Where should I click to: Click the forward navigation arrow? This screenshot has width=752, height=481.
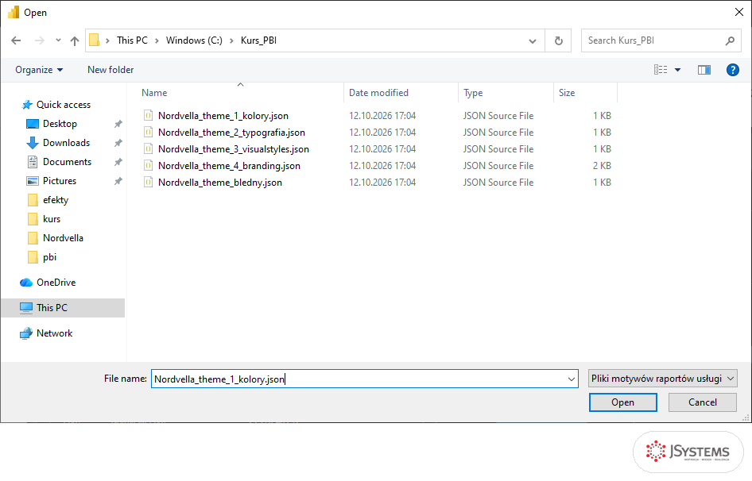(x=39, y=40)
